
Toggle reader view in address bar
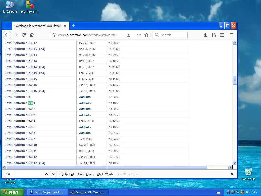[129, 35]
